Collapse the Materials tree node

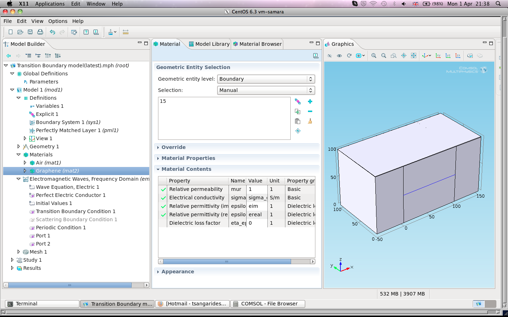[19, 155]
